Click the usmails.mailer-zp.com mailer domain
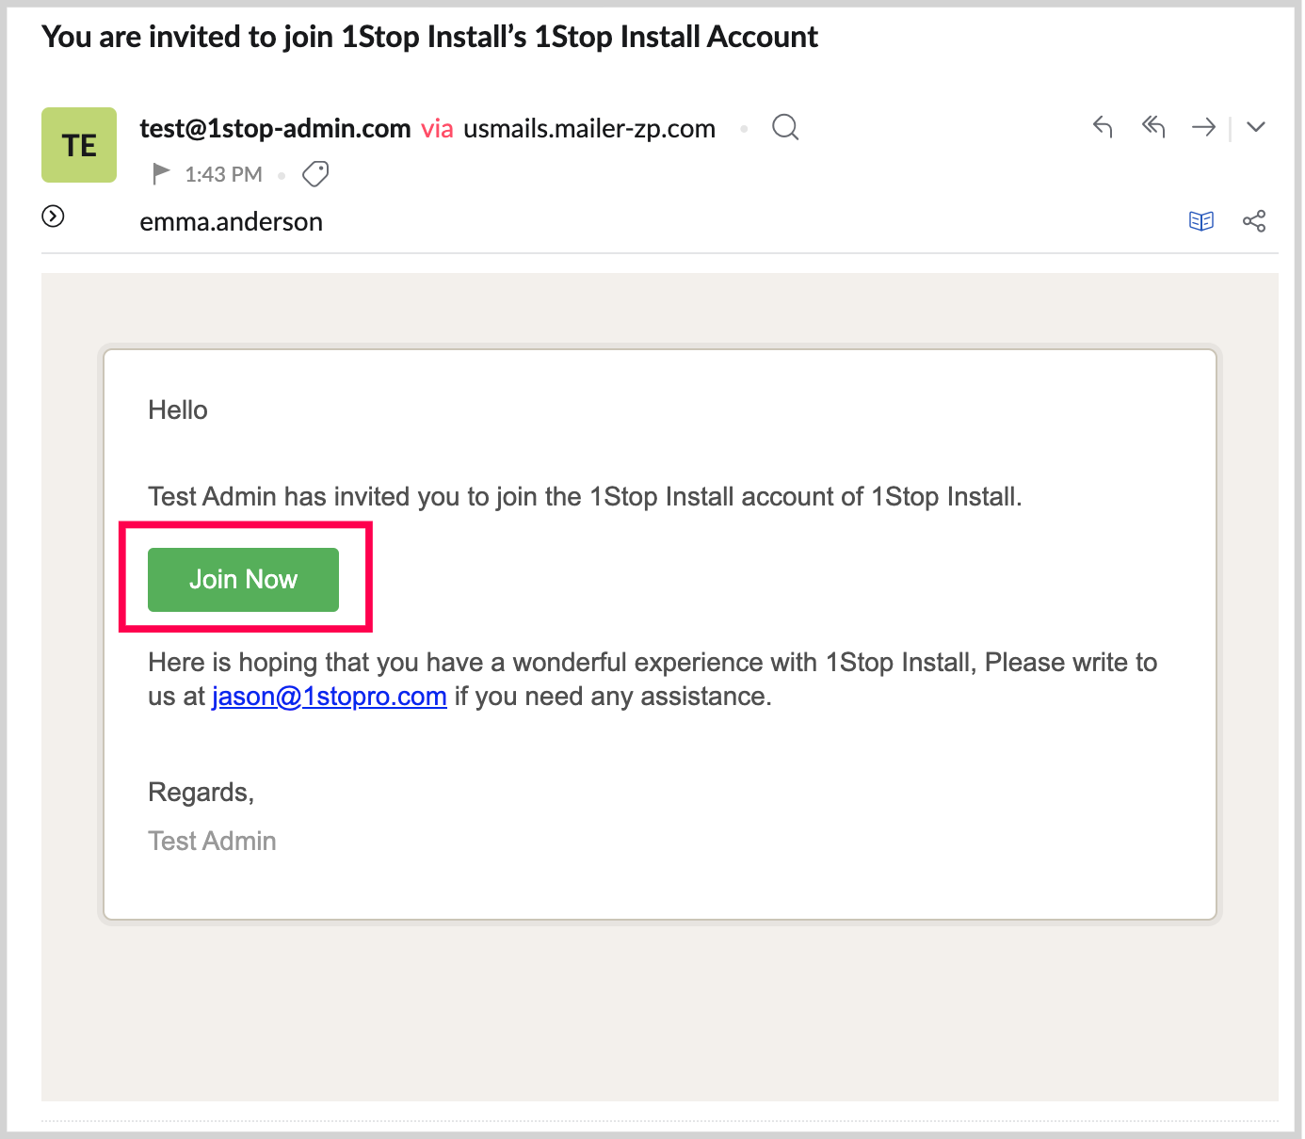Image resolution: width=1305 pixels, height=1139 pixels. point(589,128)
